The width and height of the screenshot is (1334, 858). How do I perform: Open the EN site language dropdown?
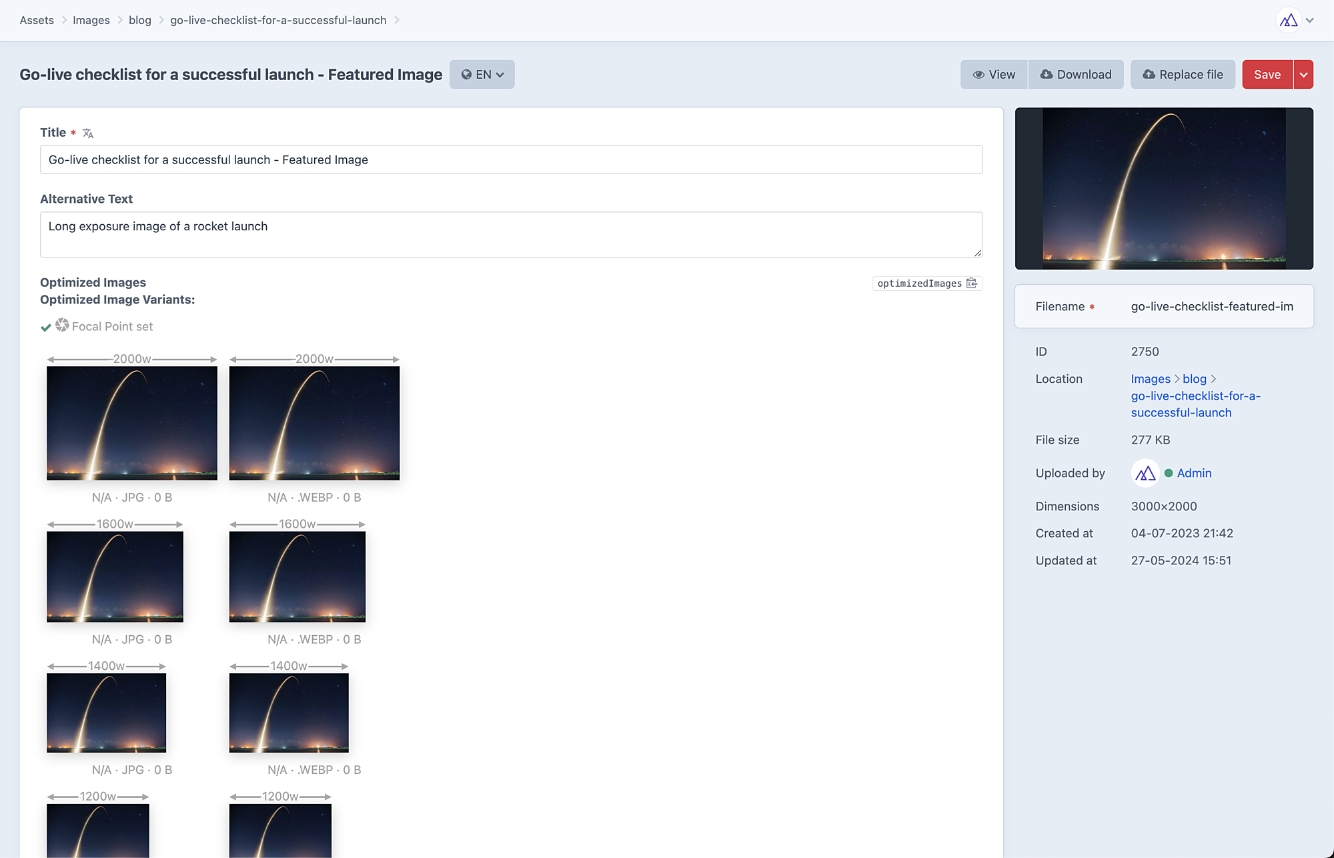482,75
